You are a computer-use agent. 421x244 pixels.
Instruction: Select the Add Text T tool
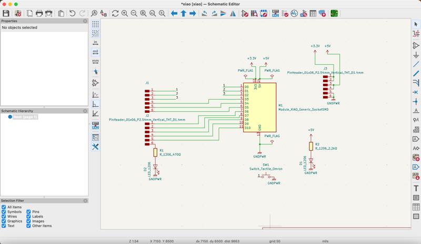416,188
